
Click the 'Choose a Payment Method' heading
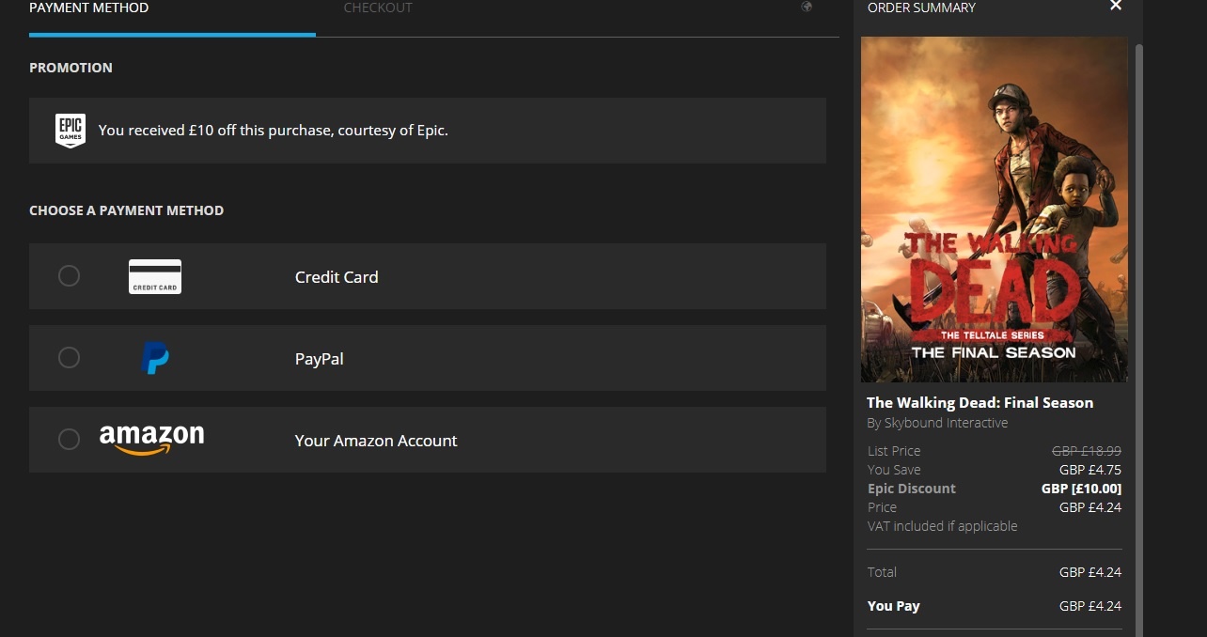click(x=127, y=210)
